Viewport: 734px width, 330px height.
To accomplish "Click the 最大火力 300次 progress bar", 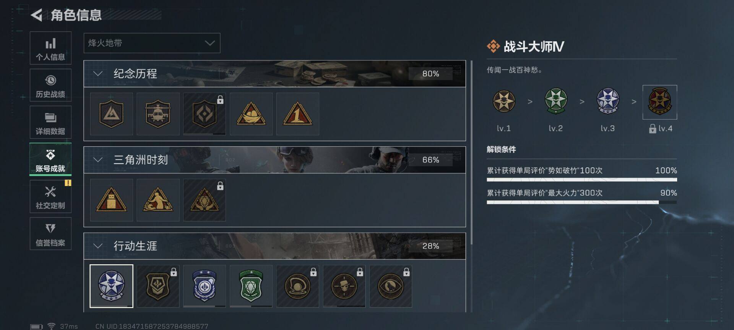I will click(581, 202).
